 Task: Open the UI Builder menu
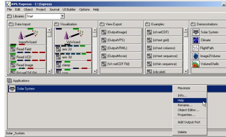(69, 9)
